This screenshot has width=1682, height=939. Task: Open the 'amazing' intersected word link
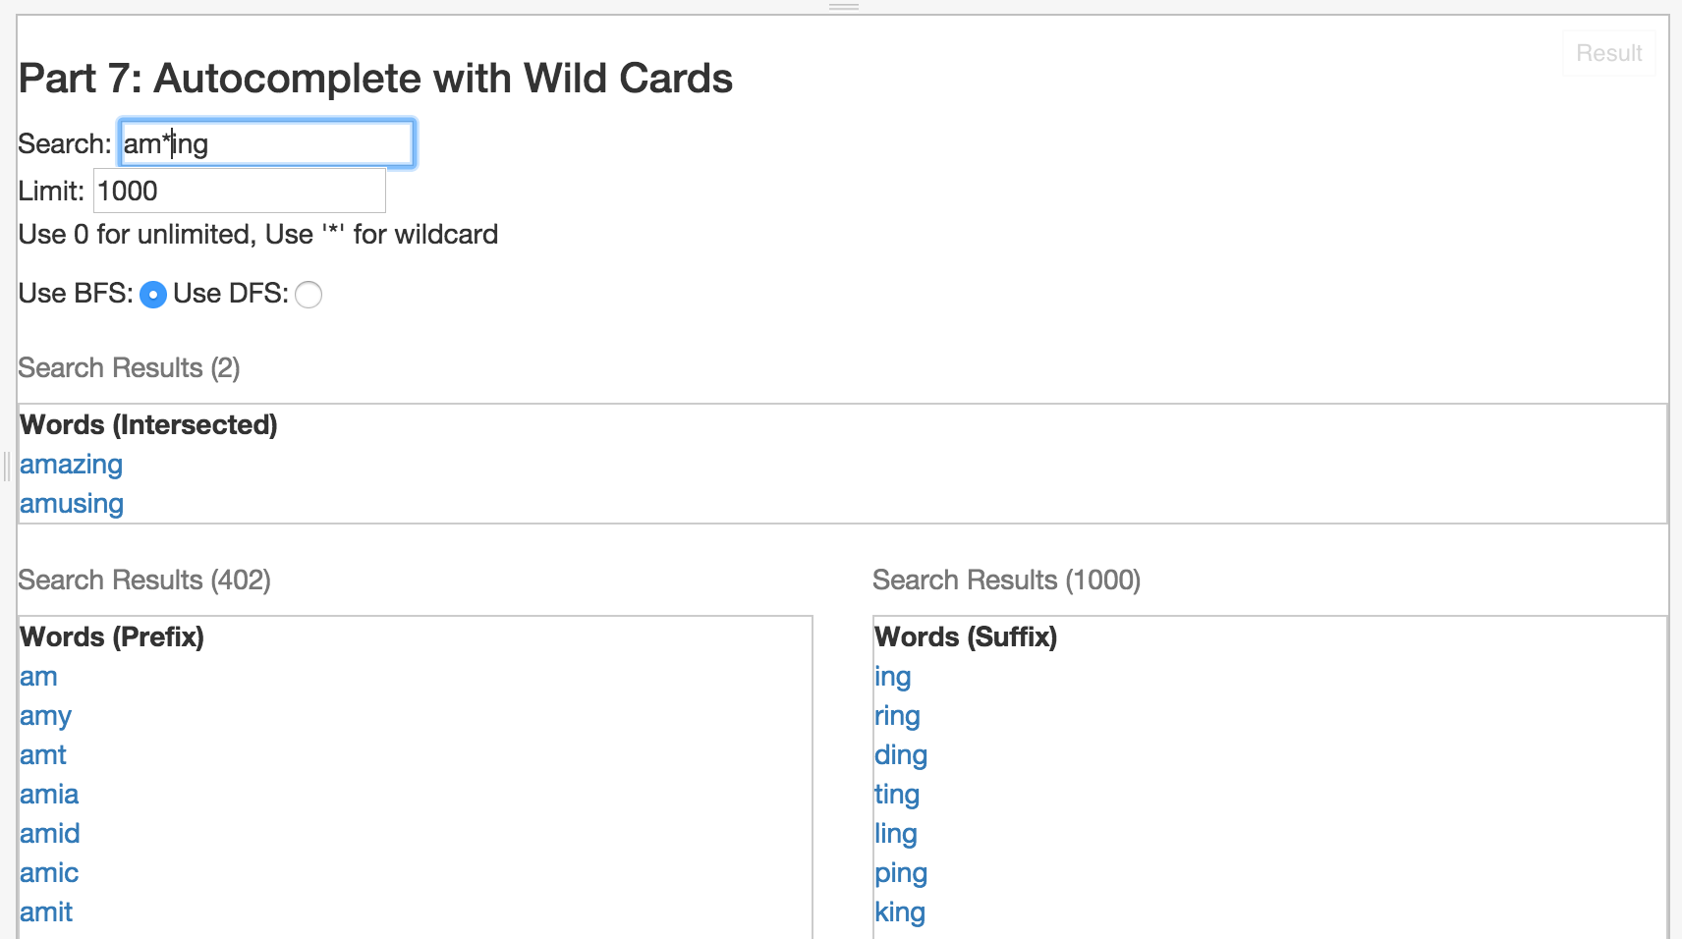click(x=71, y=465)
